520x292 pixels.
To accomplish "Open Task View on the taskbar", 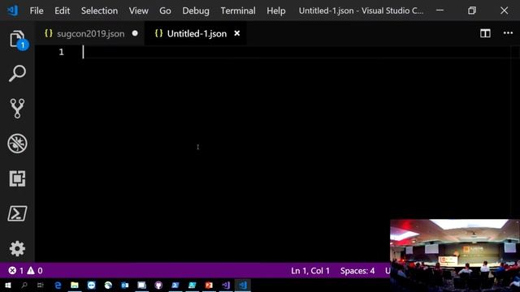I will point(41,285).
